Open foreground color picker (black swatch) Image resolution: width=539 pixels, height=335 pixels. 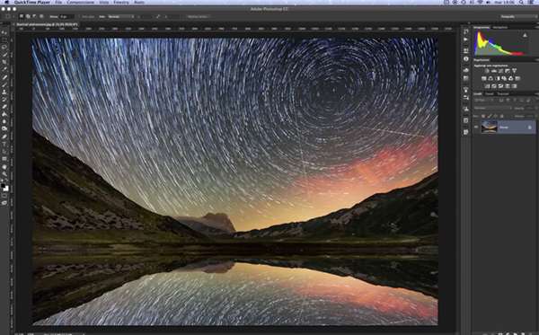point(3,186)
